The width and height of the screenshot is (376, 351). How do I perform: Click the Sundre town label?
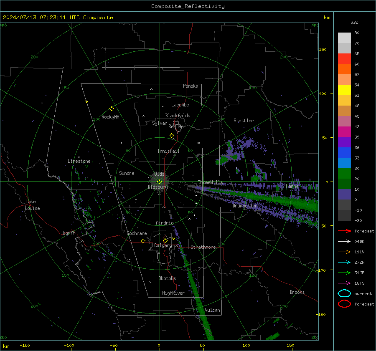pos(127,173)
